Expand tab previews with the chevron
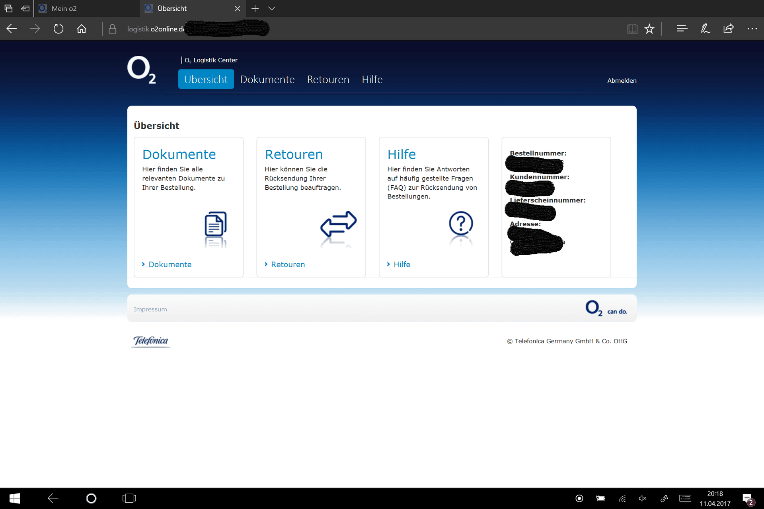764x509 pixels. 272,8
